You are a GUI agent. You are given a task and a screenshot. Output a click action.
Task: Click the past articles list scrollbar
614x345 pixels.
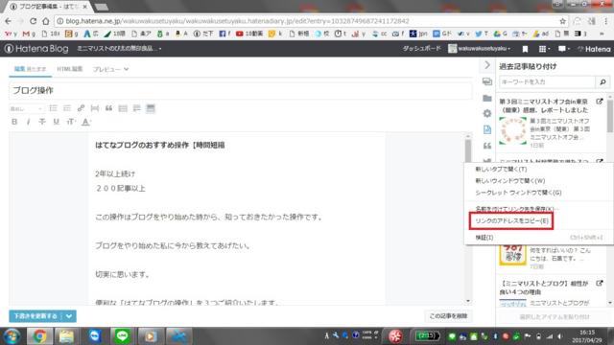(610, 116)
